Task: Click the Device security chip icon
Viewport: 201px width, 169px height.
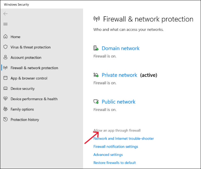Action: click(5, 89)
